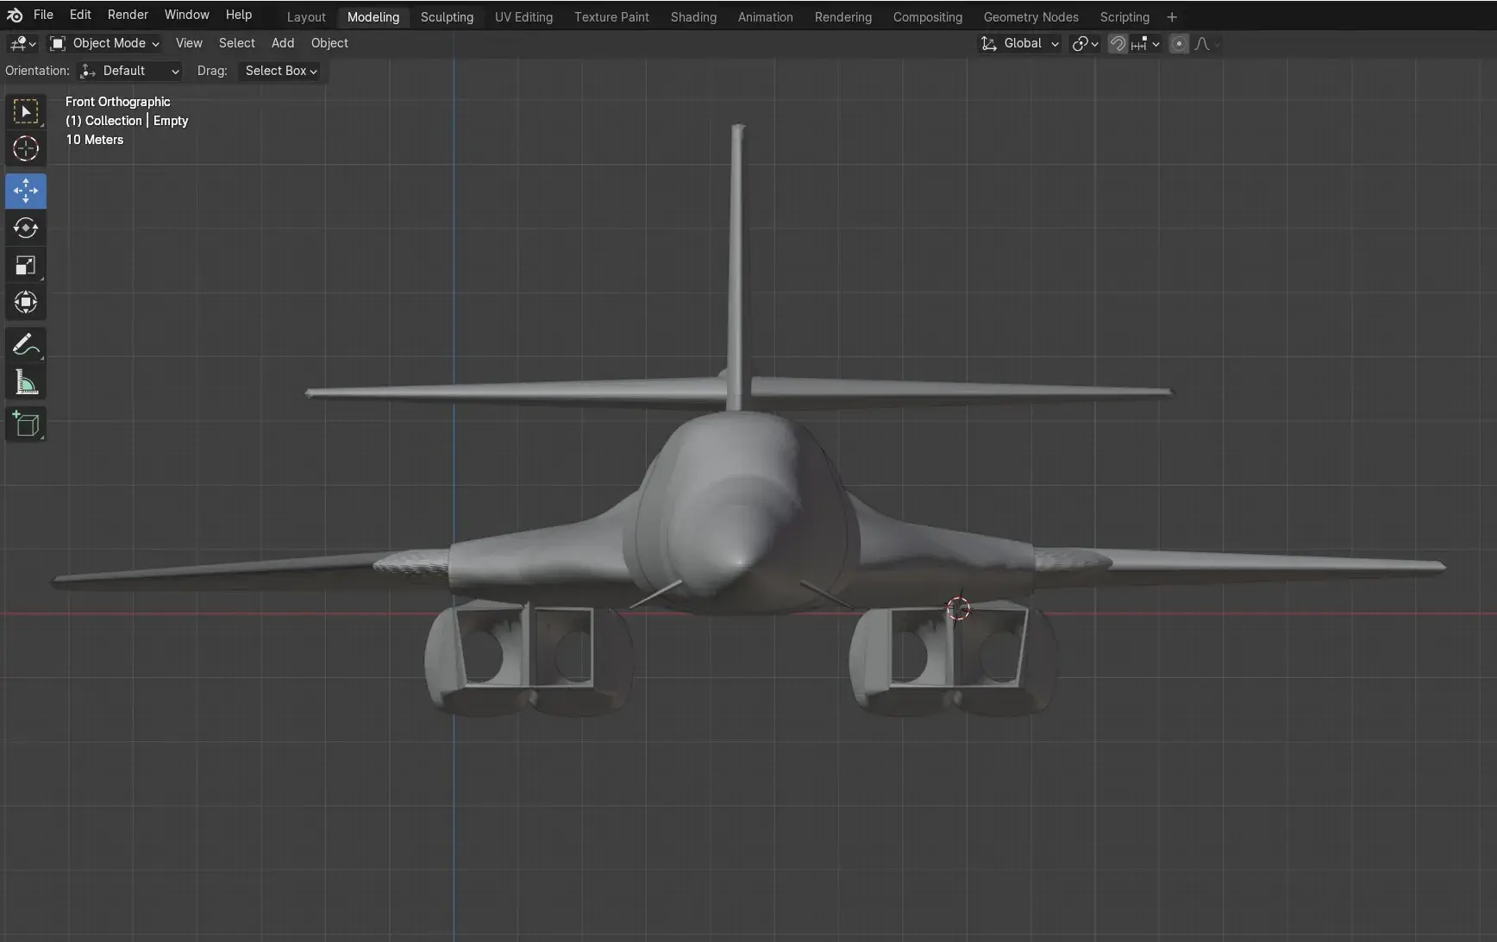Open the editor type selector

(22, 43)
